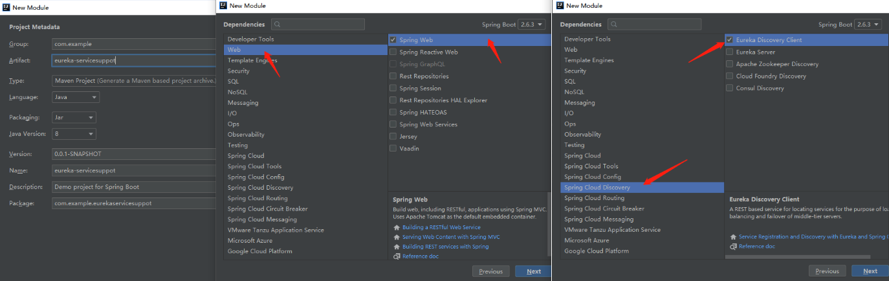Click the Description field Demo project for Spring Boot

pos(133,187)
